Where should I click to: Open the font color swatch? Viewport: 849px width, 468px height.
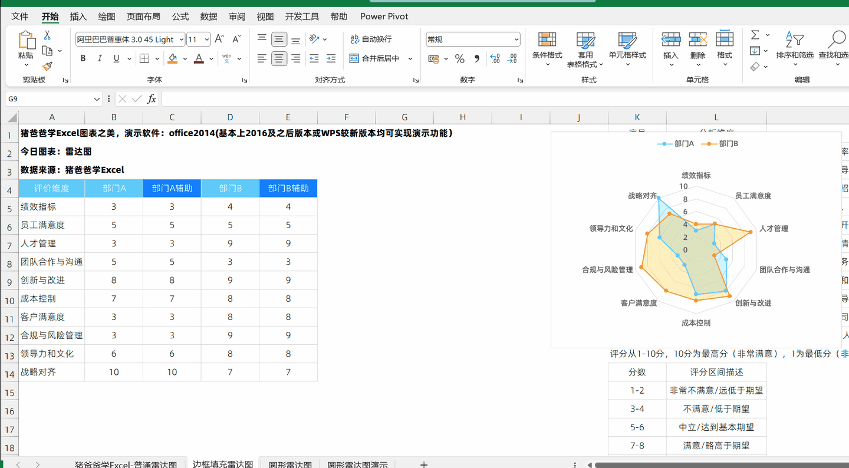tap(198, 58)
